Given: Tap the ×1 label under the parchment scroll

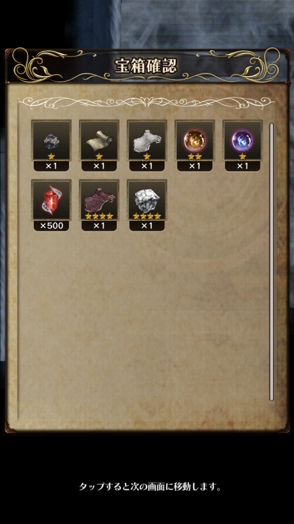Looking at the screenshot, I should (x=99, y=166).
